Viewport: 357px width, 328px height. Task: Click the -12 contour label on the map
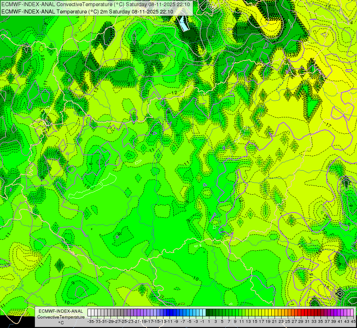(174, 93)
